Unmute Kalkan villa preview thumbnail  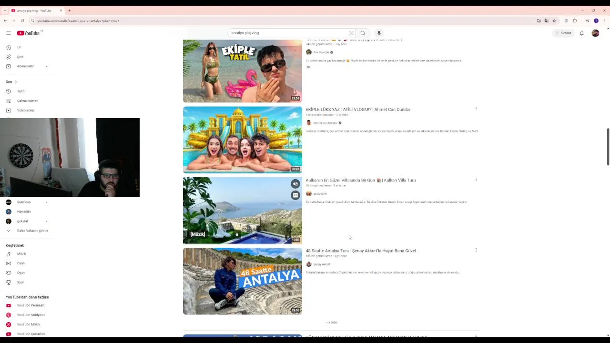[295, 184]
